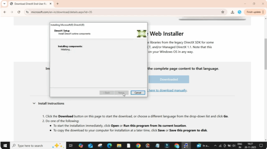Select the Download DirectX End-User Runtime tab
Image resolution: width=267 pixels, height=149 pixels.
(31, 4)
